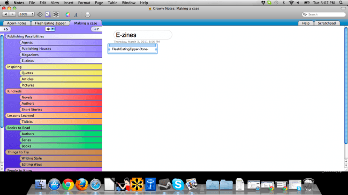The height and width of the screenshot is (195, 348).
Task: Go forward with the right arrow button
Action: (x=12, y=14)
